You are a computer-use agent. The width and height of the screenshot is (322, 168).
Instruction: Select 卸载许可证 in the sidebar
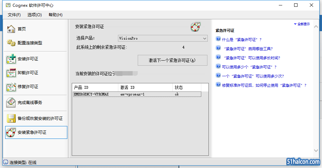pos(28,73)
